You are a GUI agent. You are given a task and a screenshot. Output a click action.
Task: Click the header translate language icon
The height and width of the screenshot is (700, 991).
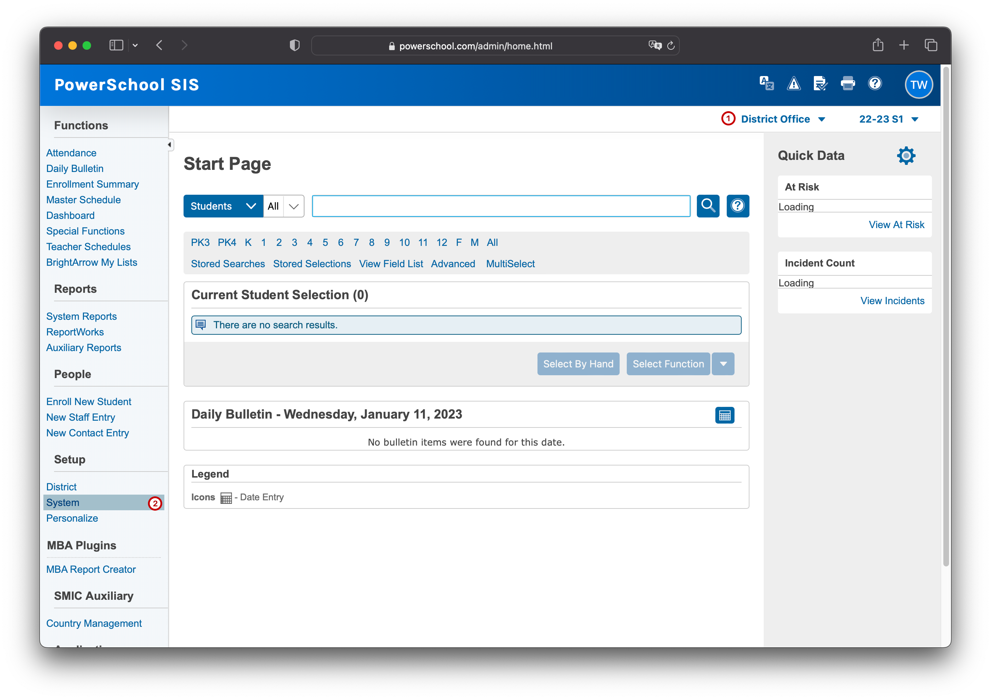(x=767, y=84)
